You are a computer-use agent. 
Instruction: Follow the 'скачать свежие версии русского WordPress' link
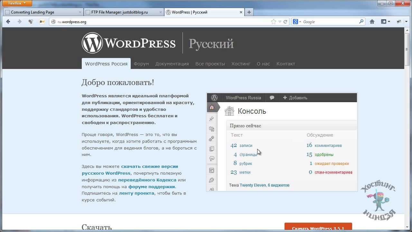click(130, 170)
